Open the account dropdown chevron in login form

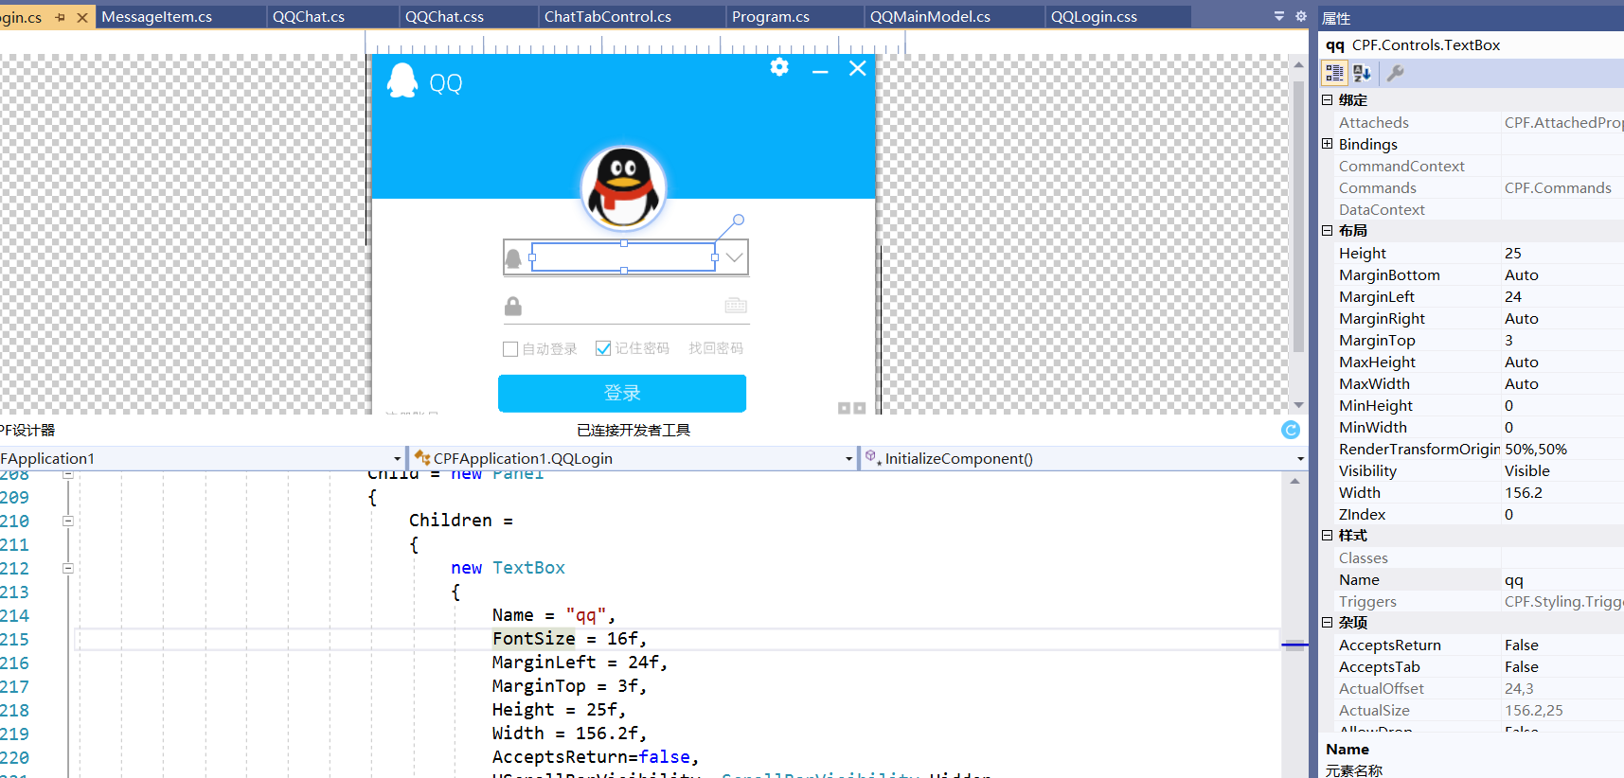tap(734, 257)
